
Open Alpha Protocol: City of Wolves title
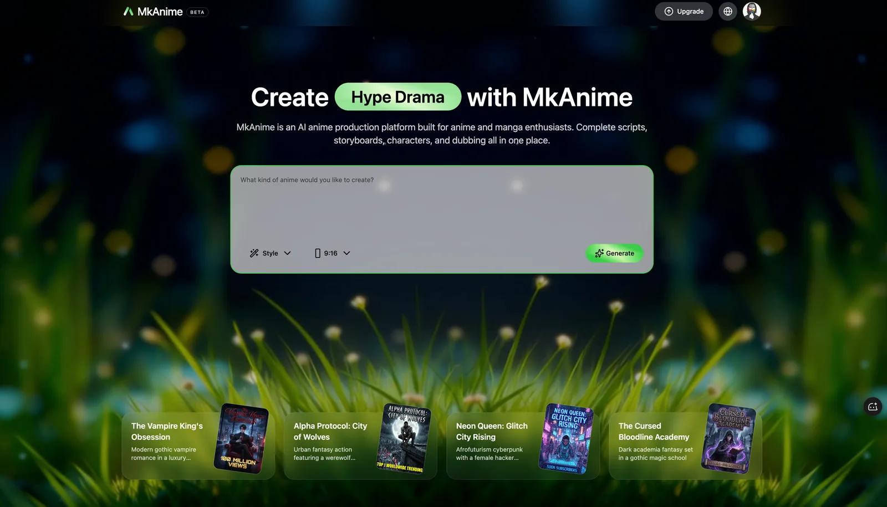click(330, 431)
